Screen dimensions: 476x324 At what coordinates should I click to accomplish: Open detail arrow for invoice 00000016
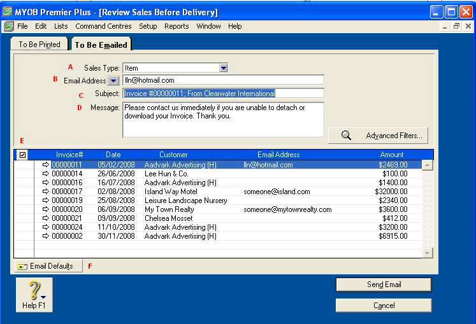pos(45,183)
